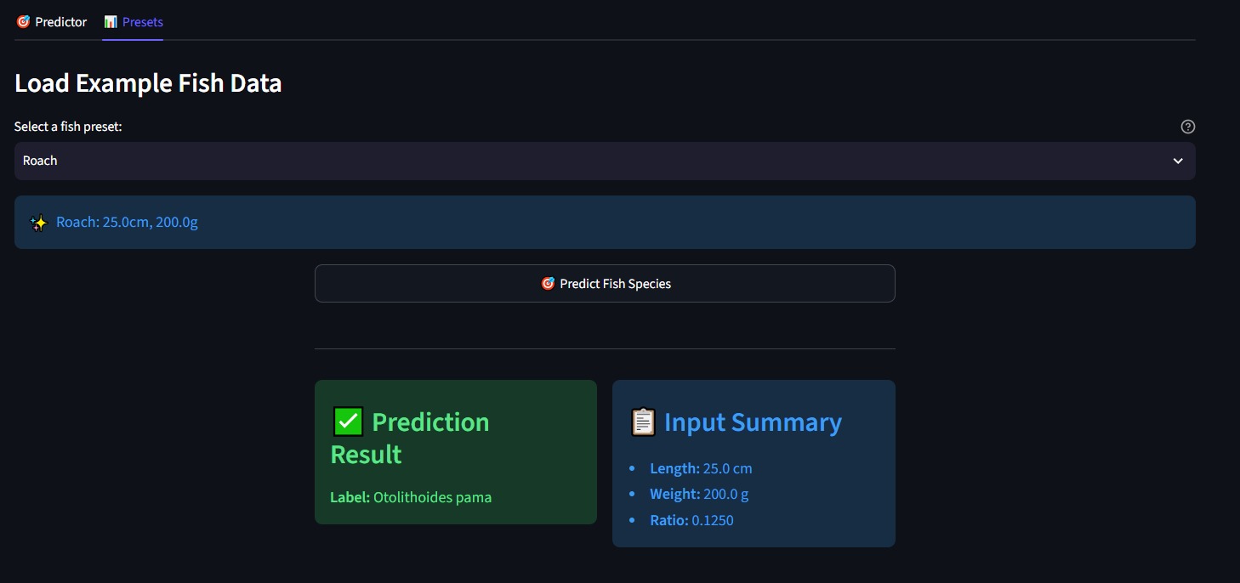Click the 'Length: 25.0 cm' summary entry
The width and height of the screenshot is (1240, 583).
point(701,468)
